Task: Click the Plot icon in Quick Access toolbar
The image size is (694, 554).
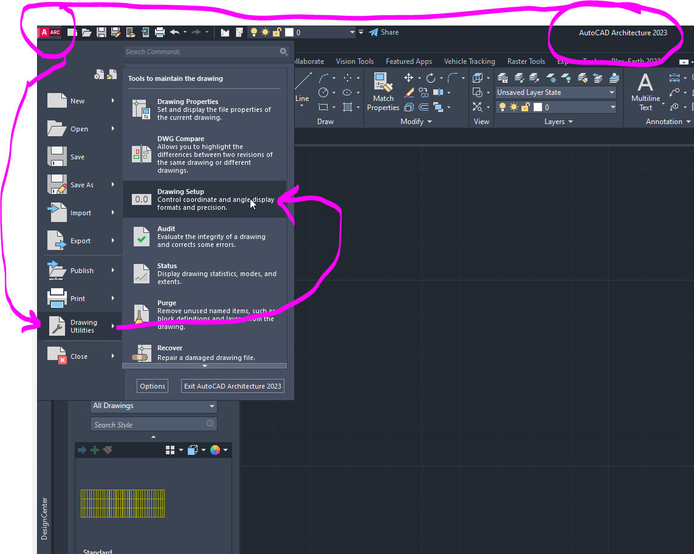Action: click(x=159, y=32)
